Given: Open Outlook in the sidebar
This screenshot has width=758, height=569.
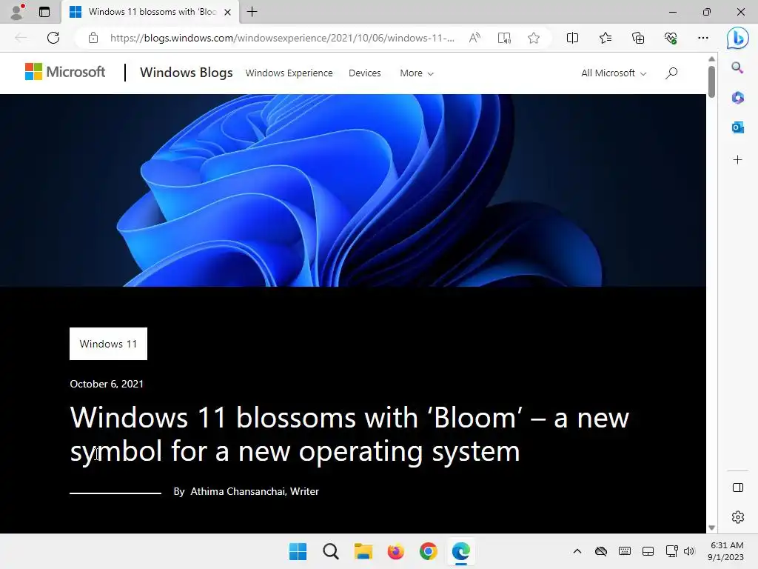Looking at the screenshot, I should pyautogui.click(x=737, y=127).
